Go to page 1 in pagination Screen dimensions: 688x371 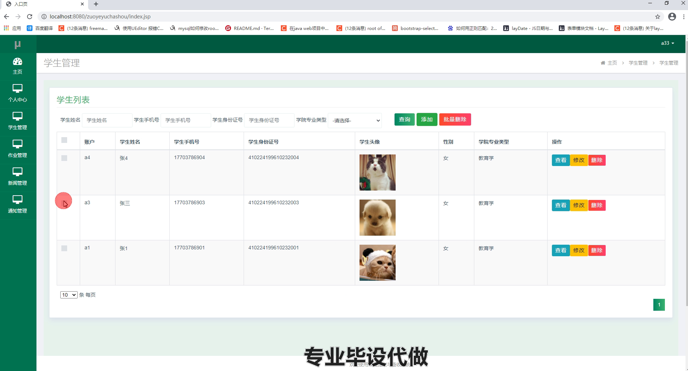coord(659,305)
